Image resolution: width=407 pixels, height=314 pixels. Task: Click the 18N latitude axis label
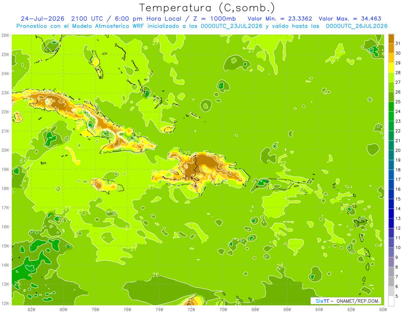pos(5,188)
